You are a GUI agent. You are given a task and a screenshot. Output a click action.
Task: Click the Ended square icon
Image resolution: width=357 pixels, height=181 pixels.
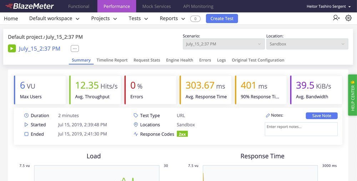pos(26,134)
